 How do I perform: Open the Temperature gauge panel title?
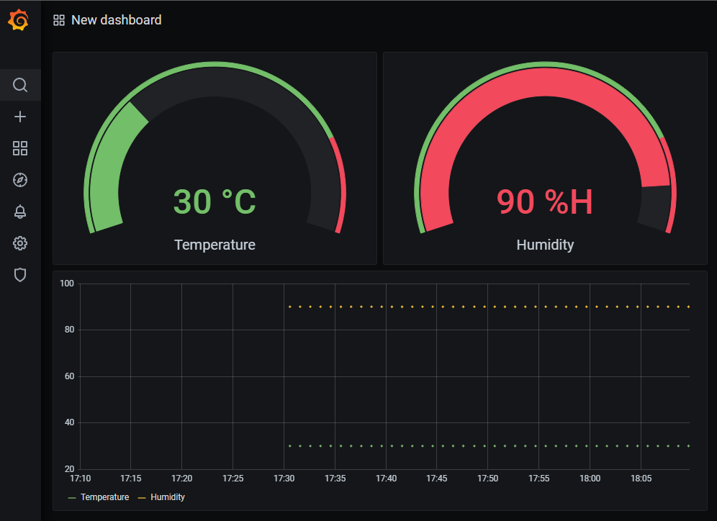tap(215, 245)
